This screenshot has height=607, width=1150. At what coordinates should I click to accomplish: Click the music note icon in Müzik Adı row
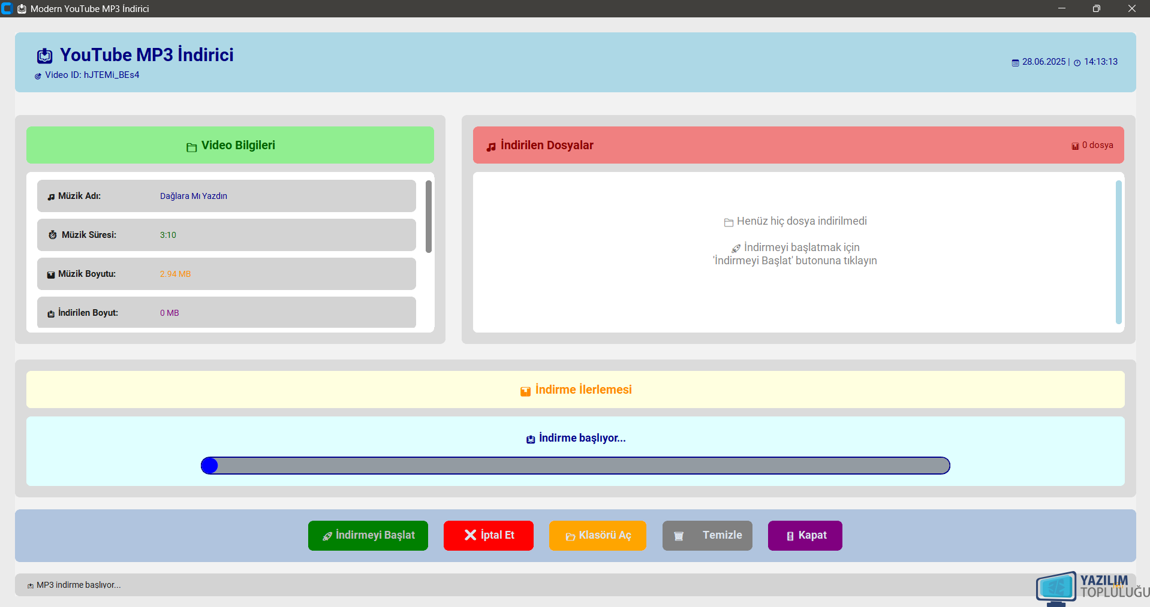[51, 197]
